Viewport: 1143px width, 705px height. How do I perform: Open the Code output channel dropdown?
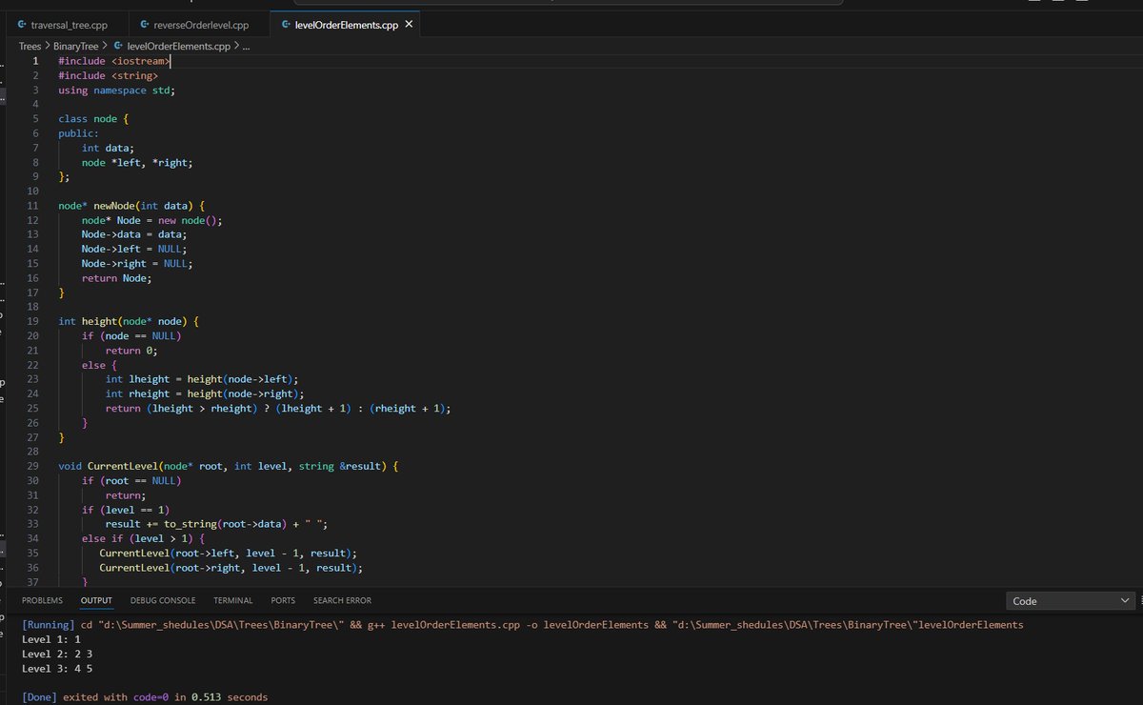click(1070, 601)
